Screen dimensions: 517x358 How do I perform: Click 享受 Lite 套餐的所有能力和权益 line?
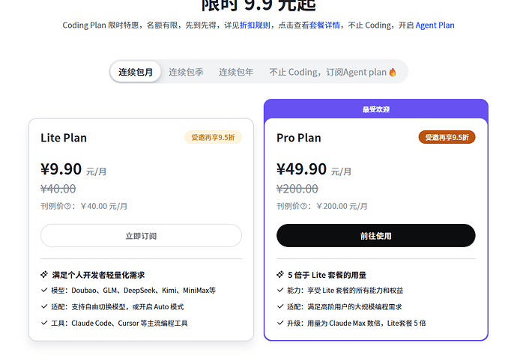pos(345,291)
